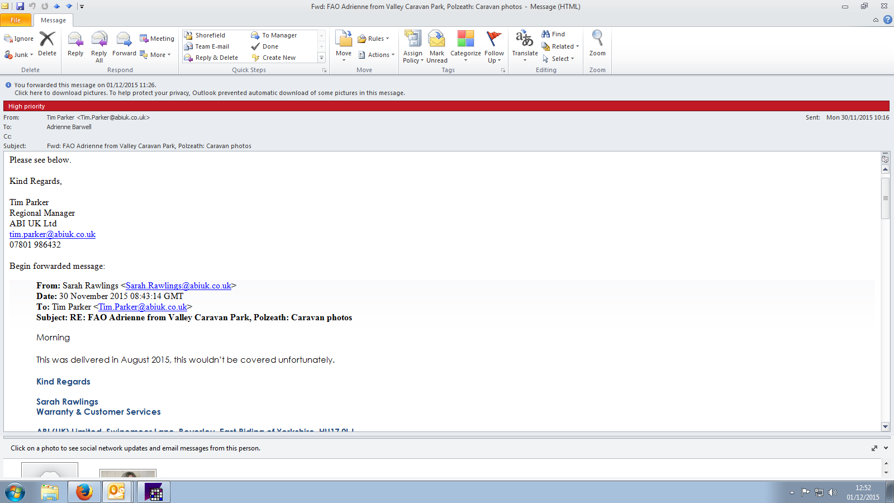Click the message body vertical scrollbar thumb
This screenshot has width=894, height=503.
pyautogui.click(x=885, y=198)
